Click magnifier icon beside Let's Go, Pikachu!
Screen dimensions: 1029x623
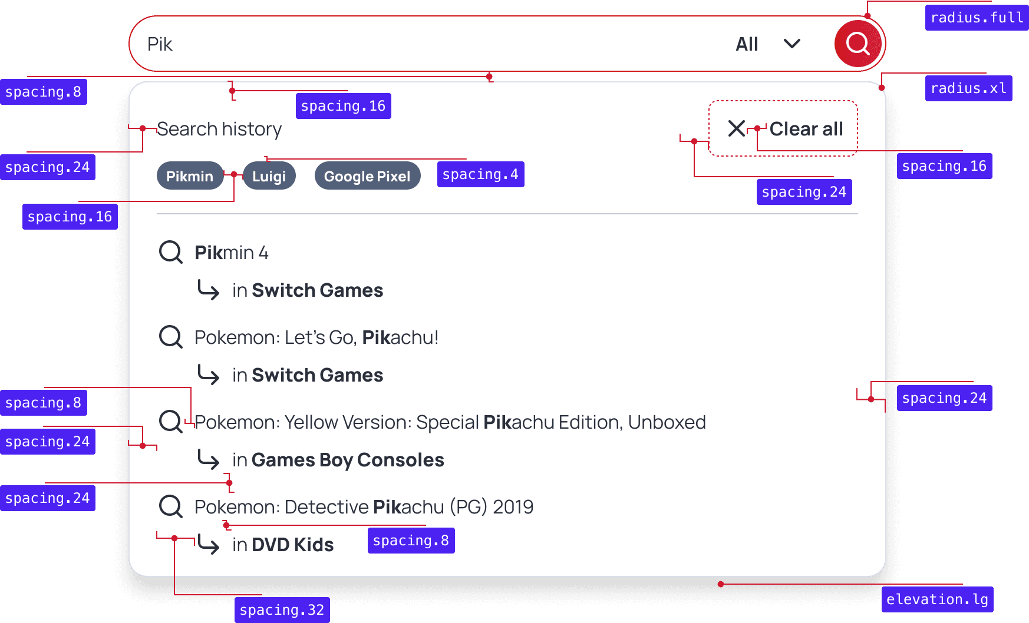(x=171, y=337)
